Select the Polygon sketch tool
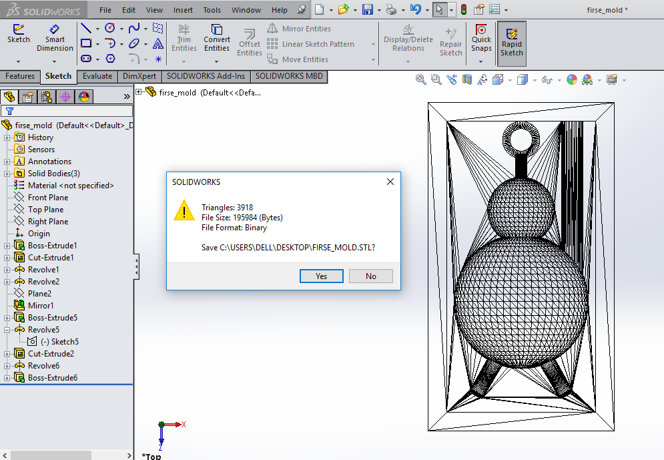664x460 pixels. click(x=110, y=59)
